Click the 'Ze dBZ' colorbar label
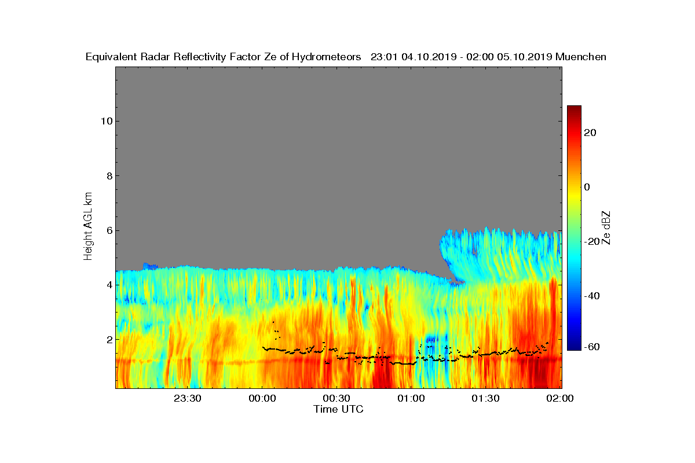Screen dimensions: 695x463 pyautogui.click(x=606, y=227)
